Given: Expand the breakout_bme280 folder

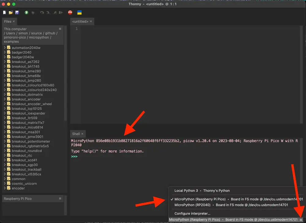Looking at the screenshot, I should [5, 71].
